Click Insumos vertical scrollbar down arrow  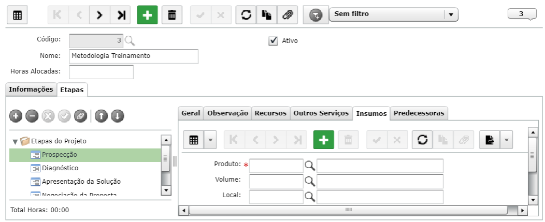click(x=533, y=200)
